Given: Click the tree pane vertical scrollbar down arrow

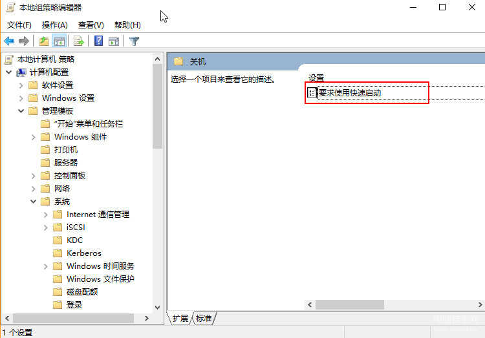Looking at the screenshot, I should tap(157, 308).
